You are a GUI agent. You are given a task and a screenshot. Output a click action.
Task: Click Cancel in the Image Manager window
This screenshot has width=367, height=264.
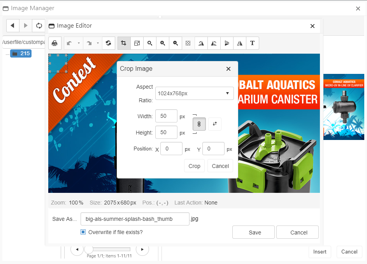[349, 252]
